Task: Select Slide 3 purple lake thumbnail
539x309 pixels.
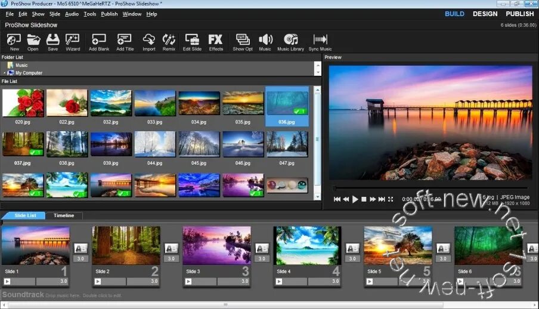Action: tap(216, 245)
